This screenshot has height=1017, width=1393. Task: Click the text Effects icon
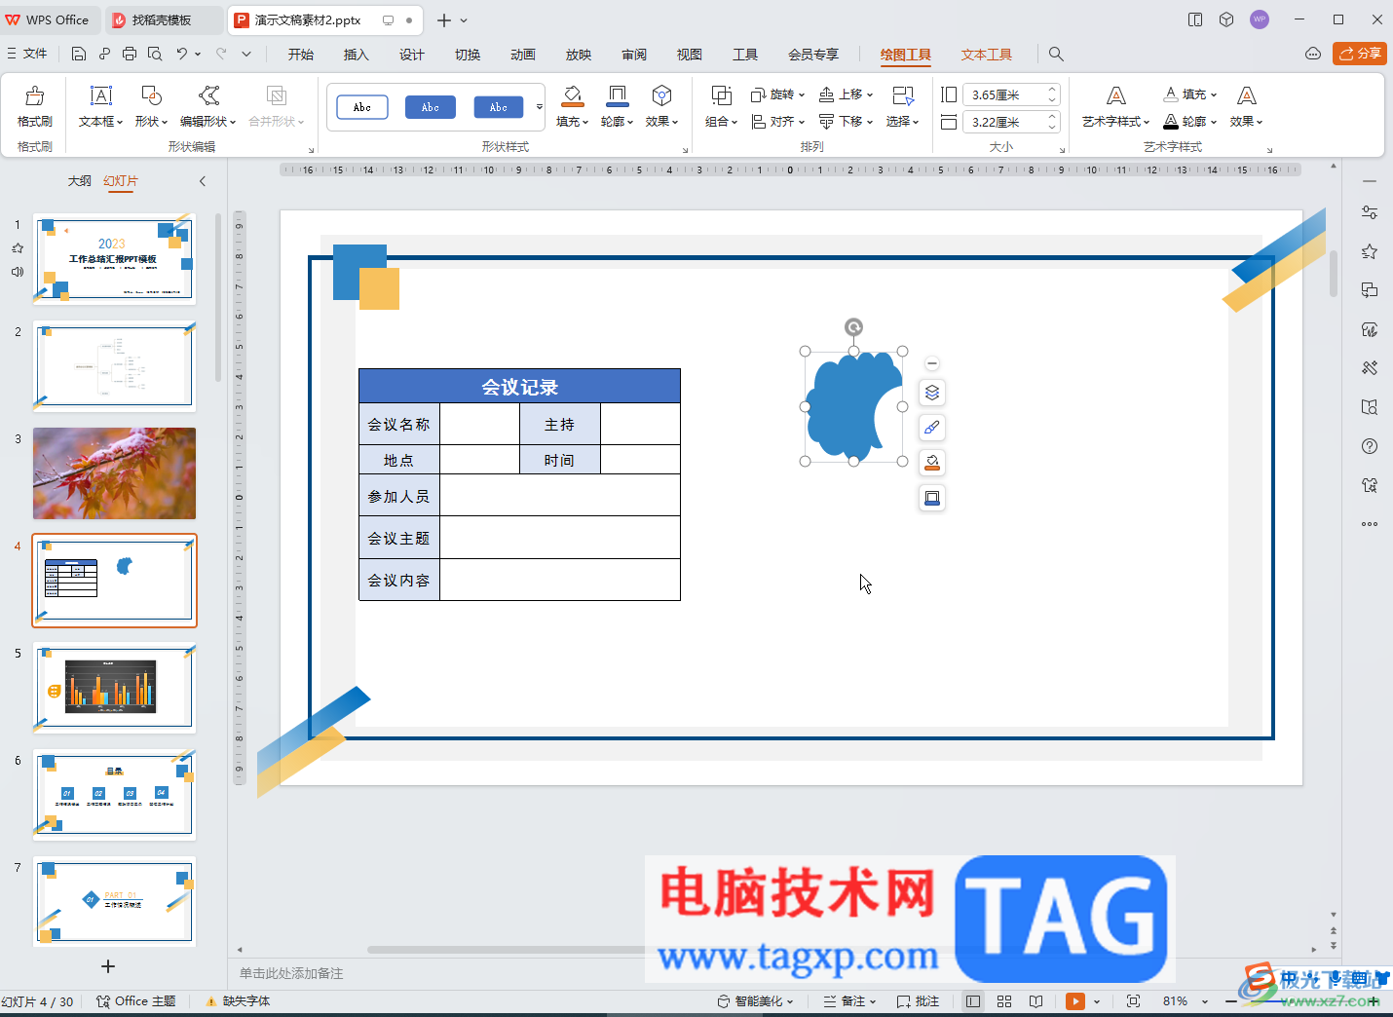(1247, 95)
